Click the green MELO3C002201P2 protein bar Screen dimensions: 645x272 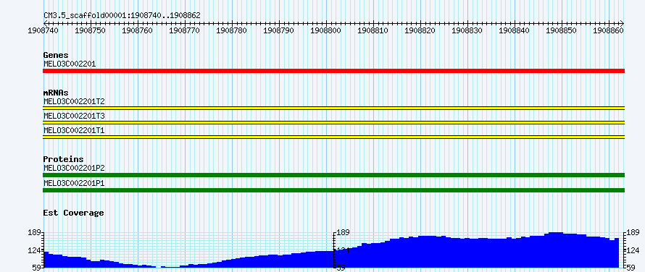pyautogui.click(x=333, y=175)
